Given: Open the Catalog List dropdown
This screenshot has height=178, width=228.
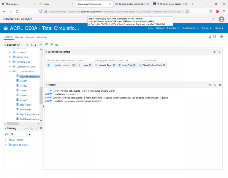Looking at the screenshot, I should pyautogui.click(x=20, y=134).
